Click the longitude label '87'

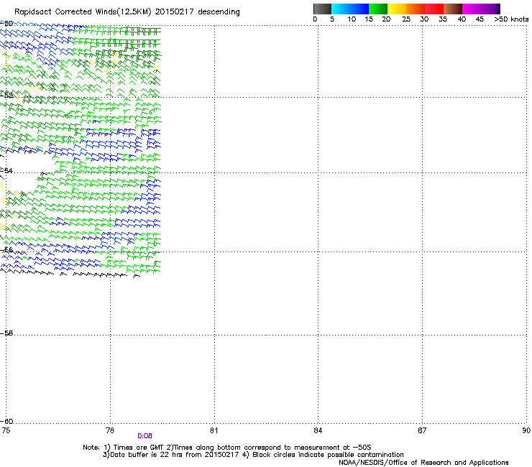click(422, 430)
